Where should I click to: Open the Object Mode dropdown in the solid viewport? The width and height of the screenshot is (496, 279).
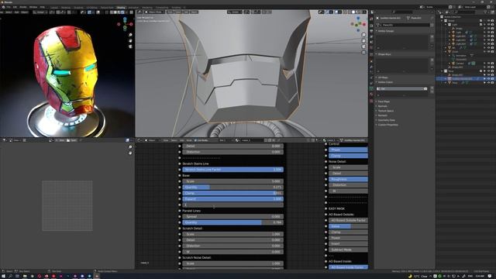(155, 12)
